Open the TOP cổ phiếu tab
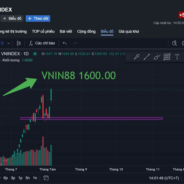This screenshot has width=184, height=184. (43, 32)
